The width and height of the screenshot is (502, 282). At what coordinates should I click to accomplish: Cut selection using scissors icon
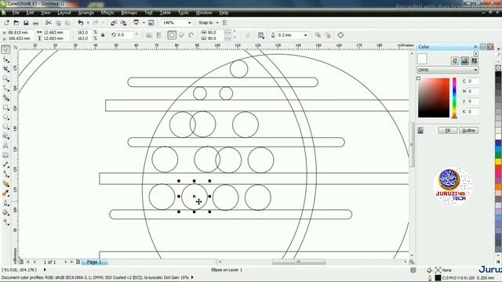[x=49, y=23]
